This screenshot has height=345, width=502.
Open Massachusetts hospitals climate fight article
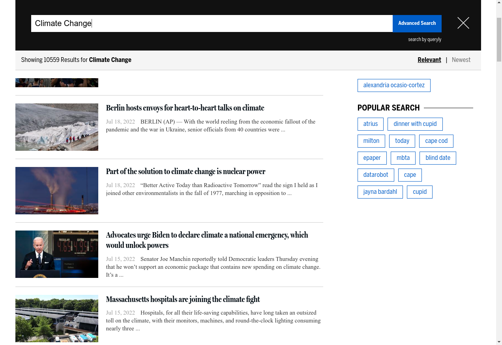[183, 300]
